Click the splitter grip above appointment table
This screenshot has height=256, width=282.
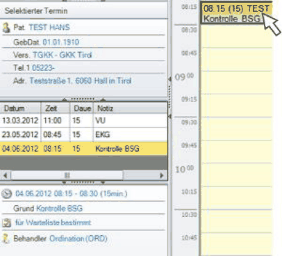click(x=83, y=99)
